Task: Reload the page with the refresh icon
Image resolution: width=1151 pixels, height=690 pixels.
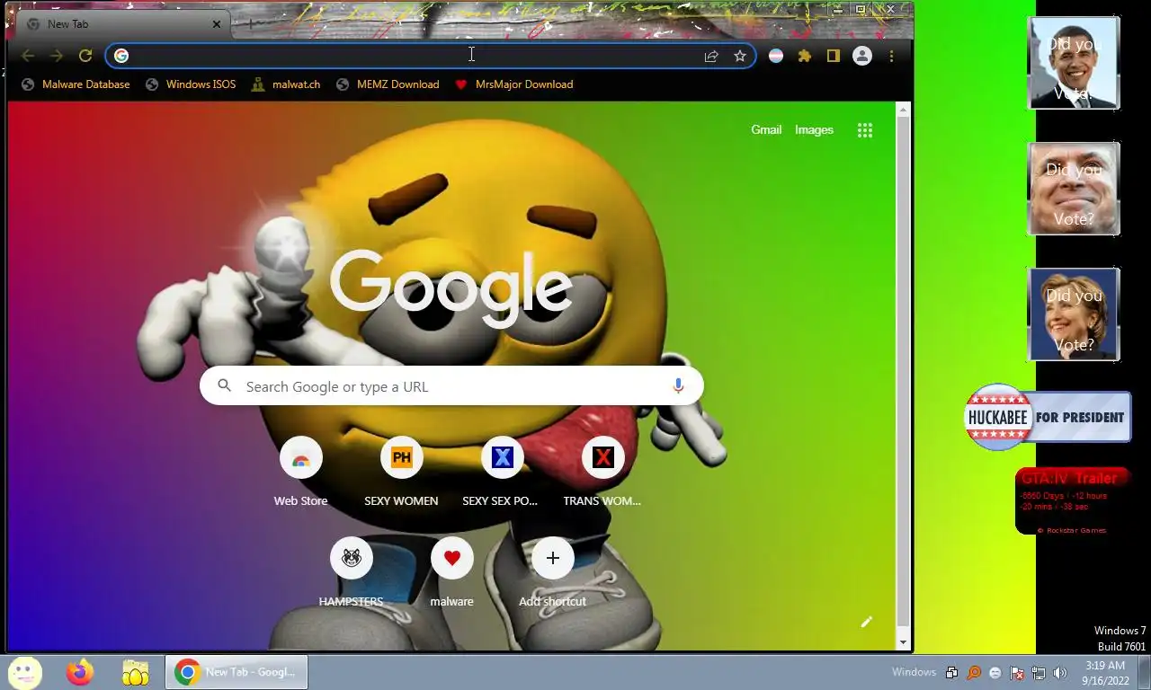Action: click(x=85, y=56)
